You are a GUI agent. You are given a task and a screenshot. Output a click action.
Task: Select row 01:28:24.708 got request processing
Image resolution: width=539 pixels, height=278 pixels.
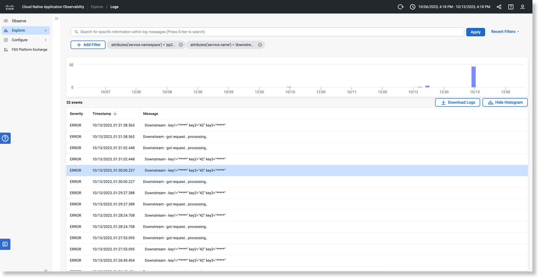coord(297,227)
